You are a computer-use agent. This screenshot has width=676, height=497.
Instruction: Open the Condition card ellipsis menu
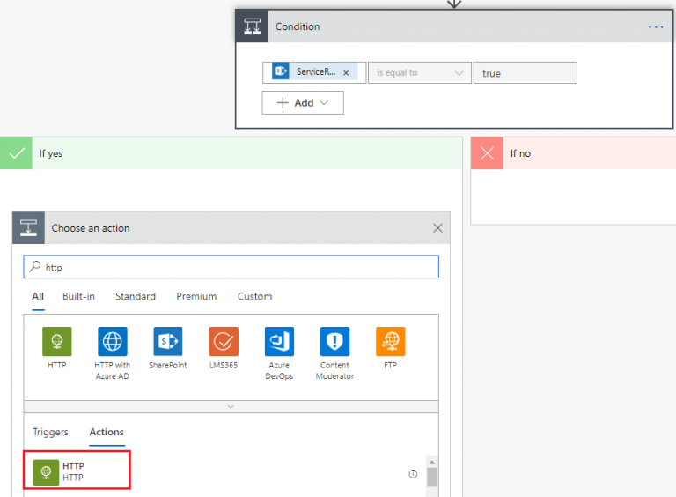tap(656, 26)
